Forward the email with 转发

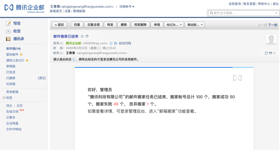pyautogui.click(x=110, y=25)
